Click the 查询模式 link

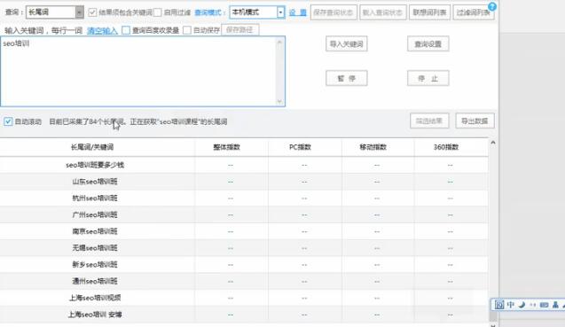[x=208, y=12]
